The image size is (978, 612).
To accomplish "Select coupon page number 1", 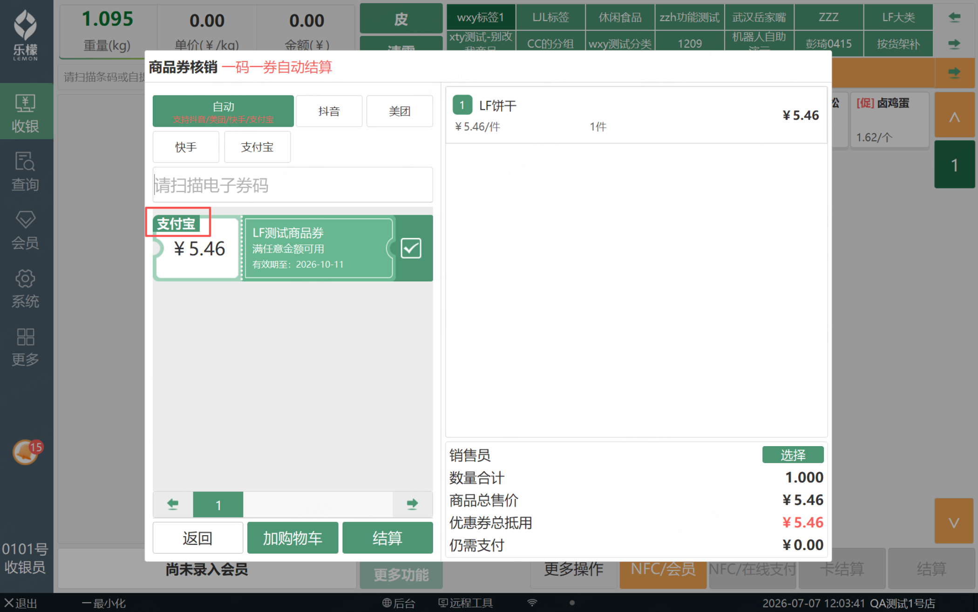I will tap(218, 504).
